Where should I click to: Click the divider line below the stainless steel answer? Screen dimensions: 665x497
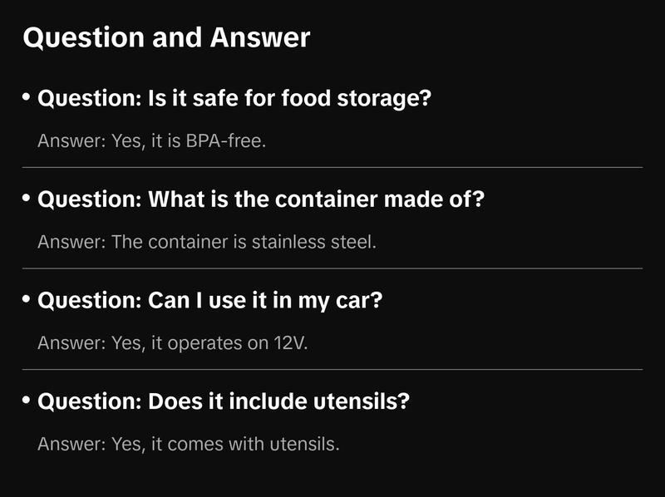332,268
